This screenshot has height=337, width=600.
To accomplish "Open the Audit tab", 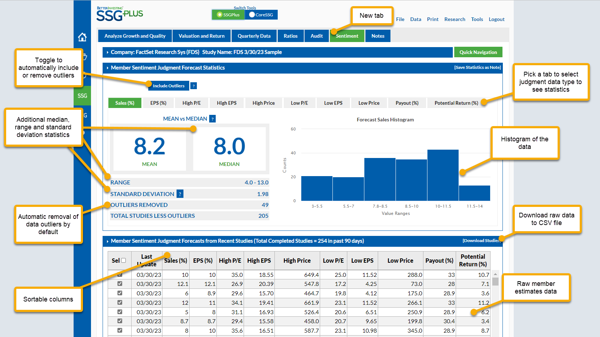I will [316, 36].
